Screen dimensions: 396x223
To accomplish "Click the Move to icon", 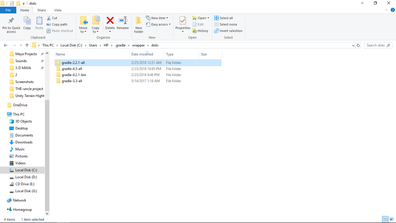I will pyautogui.click(x=83, y=21).
